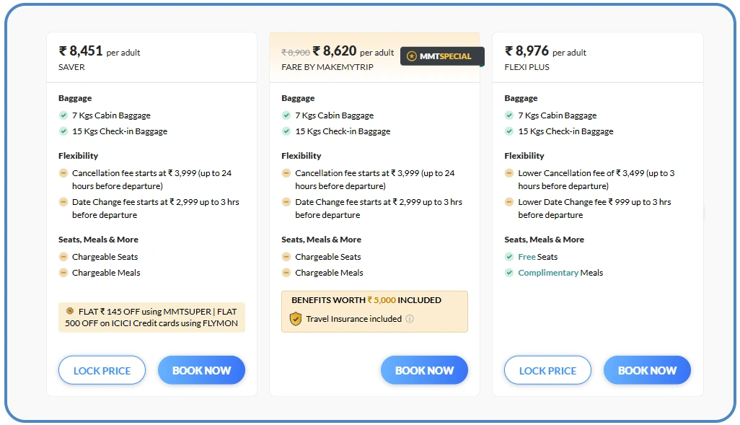Lock price for Flexi Plus fare
740x425 pixels.
[x=547, y=370]
